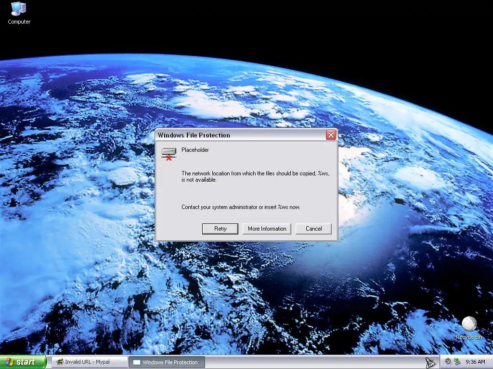Click the Contact your system administrator text

pyautogui.click(x=241, y=207)
